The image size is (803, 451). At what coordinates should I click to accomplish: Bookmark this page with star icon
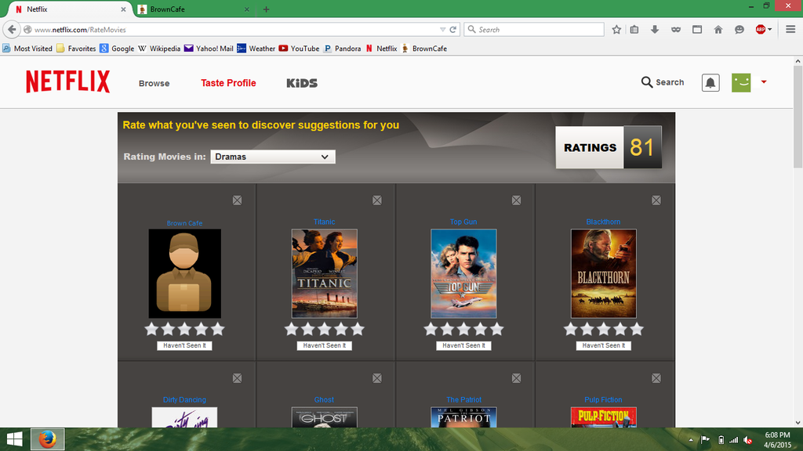(616, 30)
